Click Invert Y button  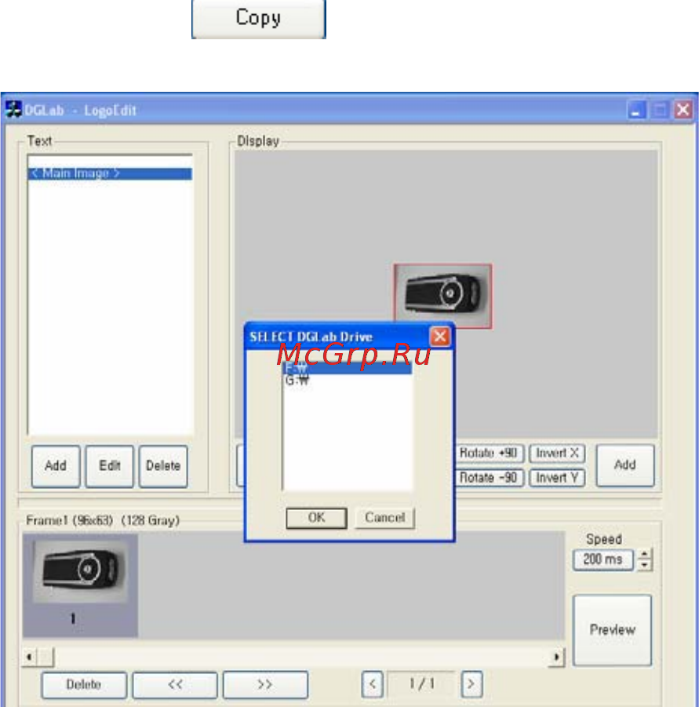pos(557,478)
